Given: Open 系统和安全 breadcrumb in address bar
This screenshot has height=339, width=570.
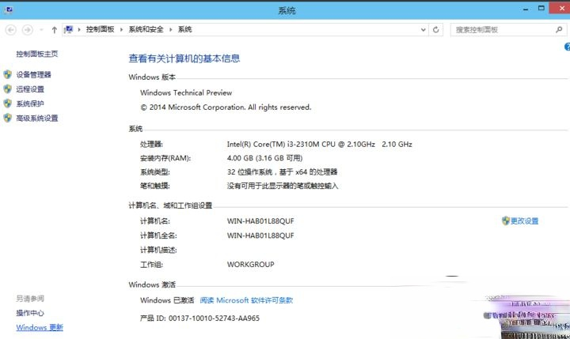Looking at the screenshot, I should point(146,29).
